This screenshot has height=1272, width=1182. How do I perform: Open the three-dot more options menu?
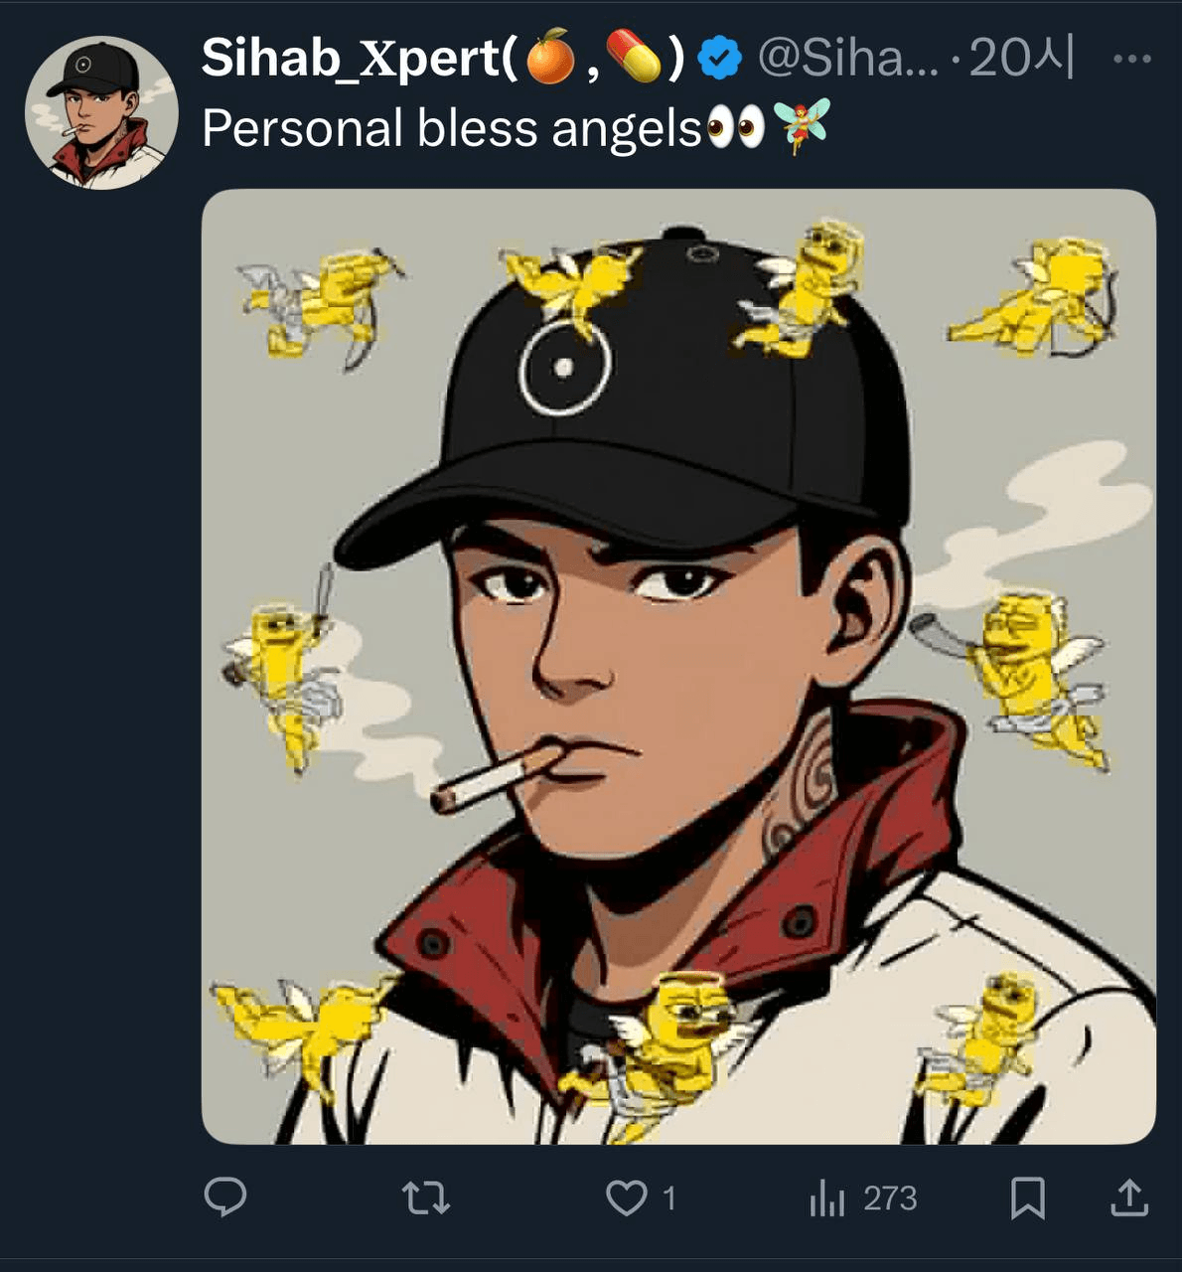pos(1131,60)
